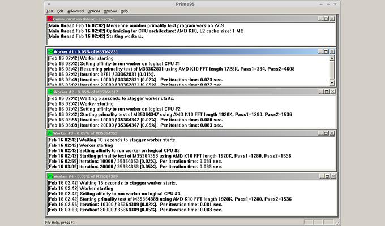385x226 pixels.
Task: Click 'Iteration: 10000 / 33362831' log line
Action: [x=135, y=80]
